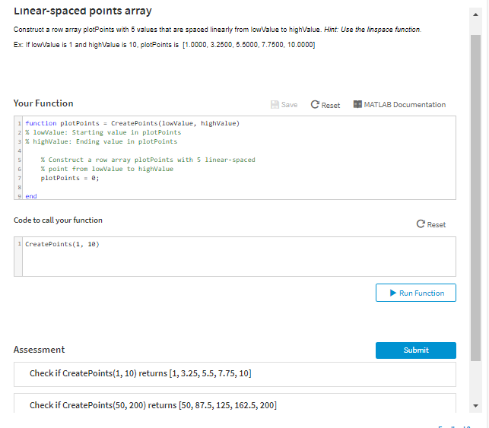This screenshot has width=489, height=428.
Task: Submit the solution for assessment
Action: click(415, 350)
